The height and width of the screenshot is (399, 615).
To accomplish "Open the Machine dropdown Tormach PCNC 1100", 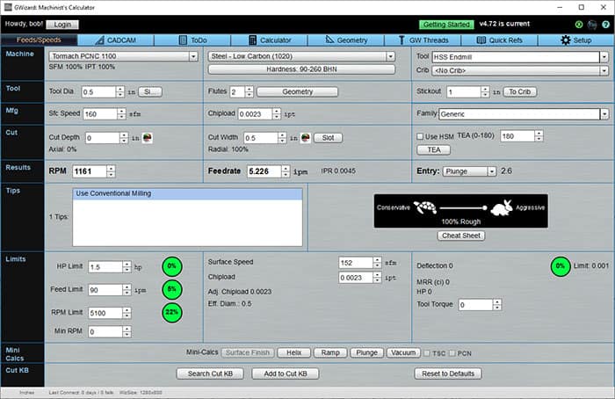I will [x=123, y=56].
